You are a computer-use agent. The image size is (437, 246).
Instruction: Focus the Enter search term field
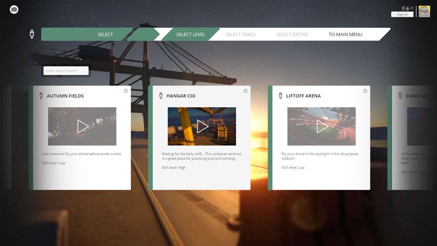coord(66,71)
